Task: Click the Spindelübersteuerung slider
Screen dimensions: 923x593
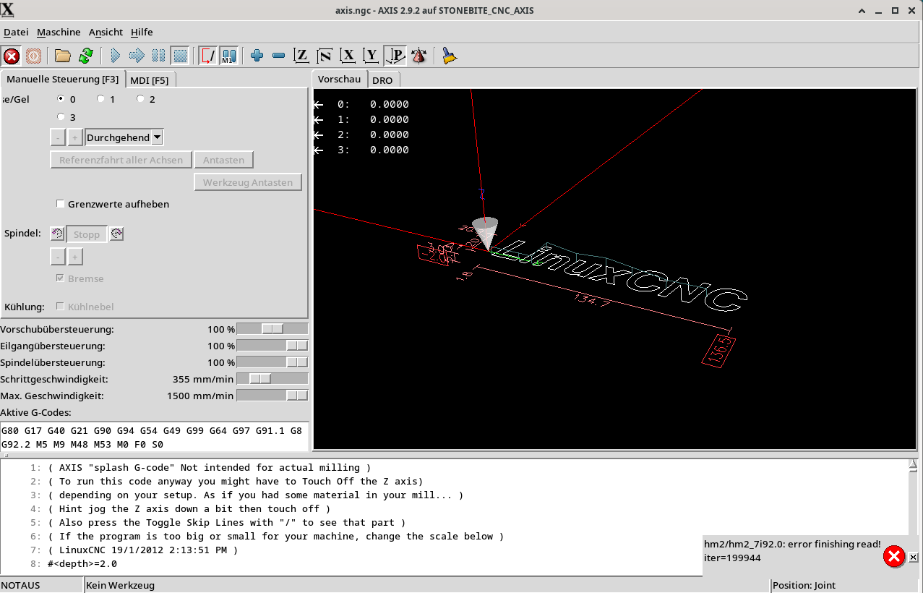Action: pyautogui.click(x=272, y=362)
